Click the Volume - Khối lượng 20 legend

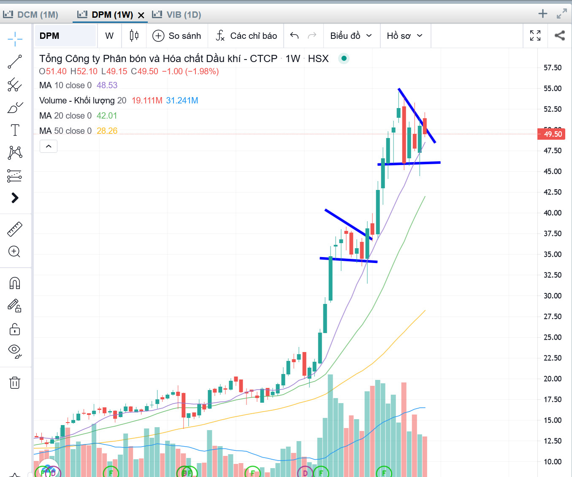[x=119, y=100]
